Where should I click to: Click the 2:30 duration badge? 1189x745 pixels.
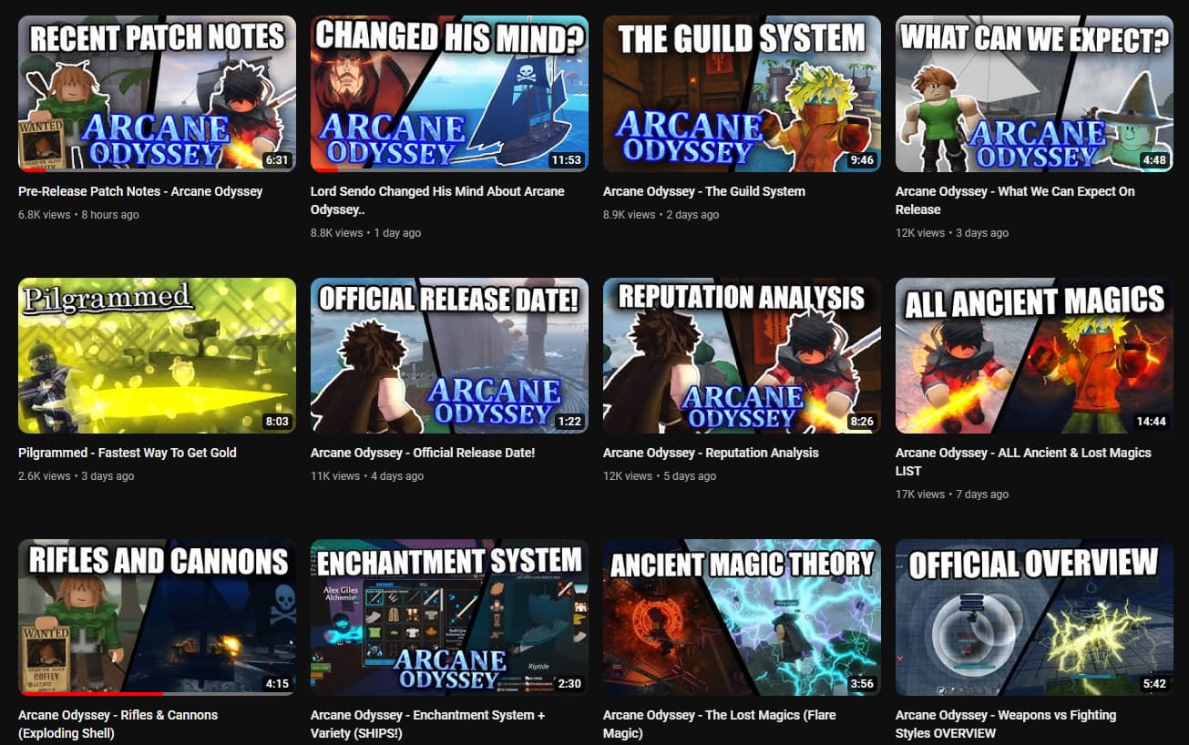pos(569,684)
